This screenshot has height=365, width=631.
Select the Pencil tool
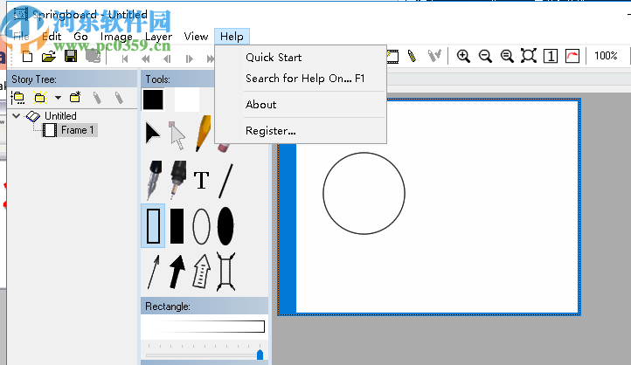[204, 134]
